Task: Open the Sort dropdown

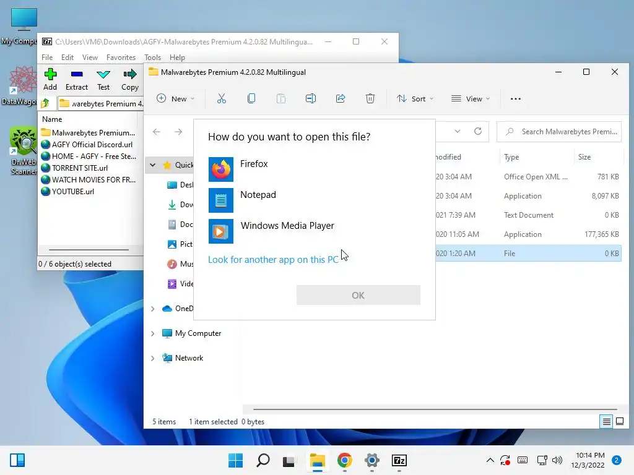Action: [x=415, y=98]
